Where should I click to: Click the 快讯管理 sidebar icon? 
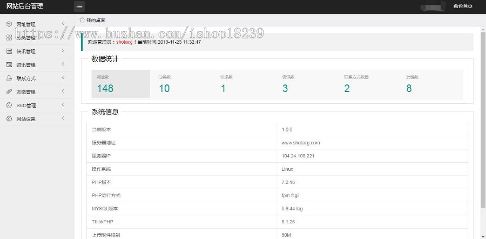point(9,51)
